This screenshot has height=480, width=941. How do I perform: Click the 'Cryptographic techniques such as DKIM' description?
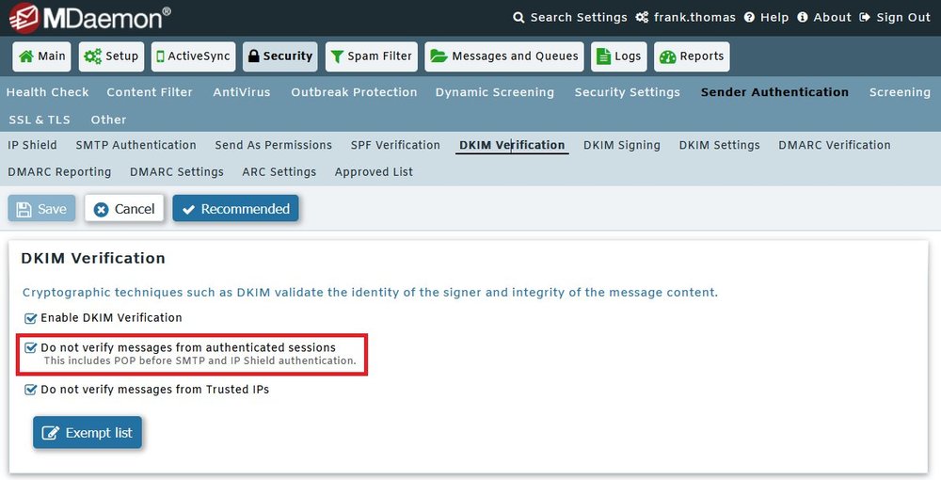(370, 293)
